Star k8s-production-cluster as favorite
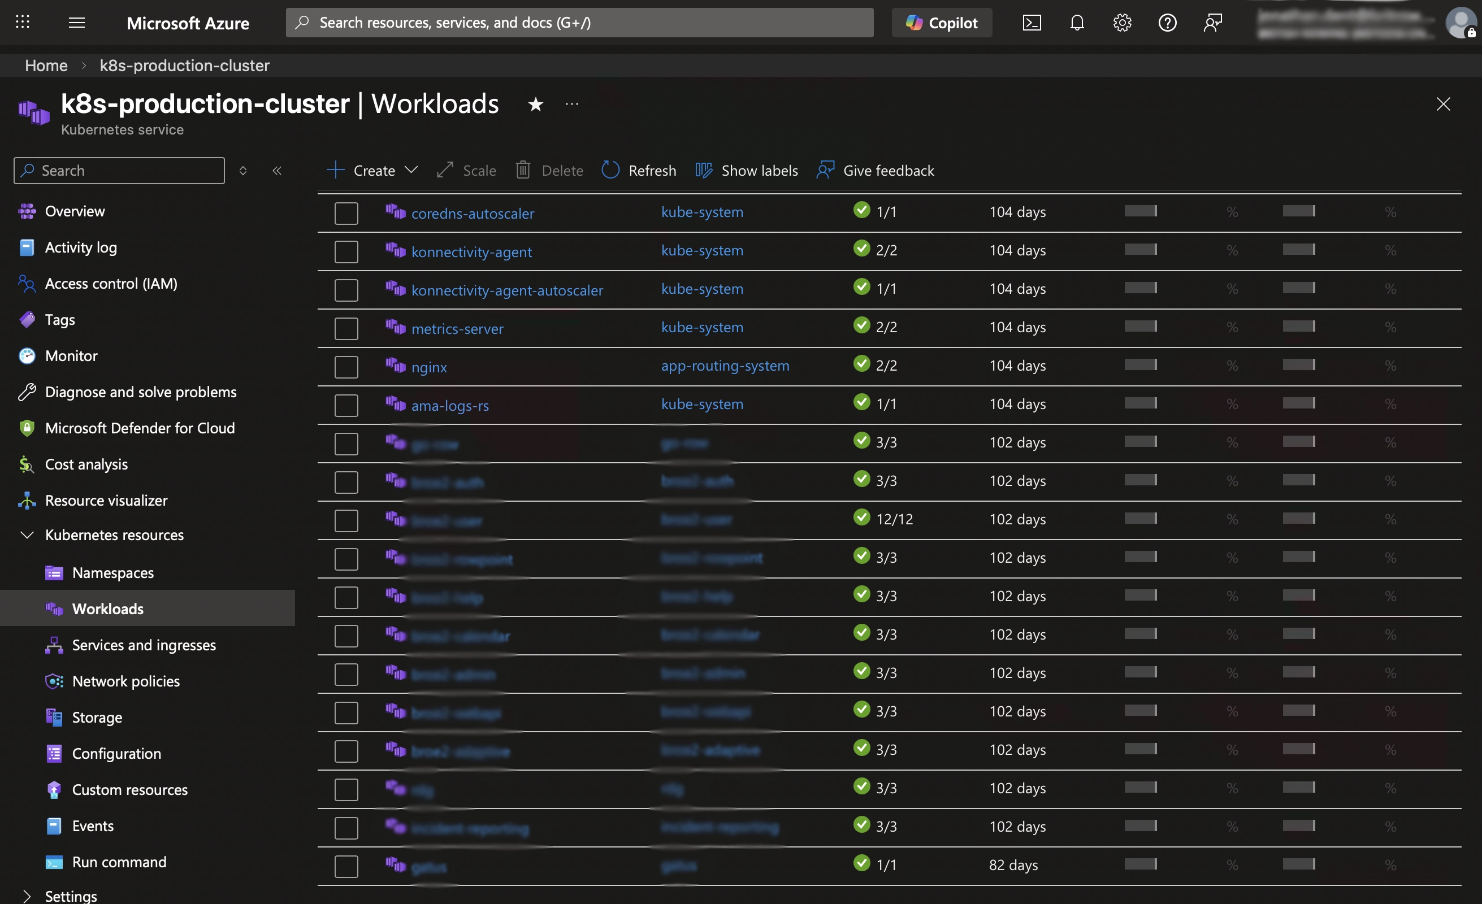The width and height of the screenshot is (1482, 904). pyautogui.click(x=535, y=103)
